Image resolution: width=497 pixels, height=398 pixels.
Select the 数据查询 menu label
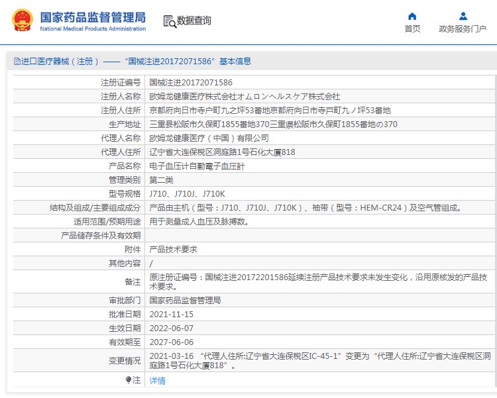pyautogui.click(x=193, y=21)
